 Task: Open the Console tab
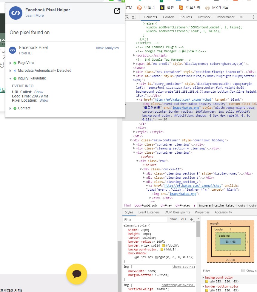pos(169,17)
